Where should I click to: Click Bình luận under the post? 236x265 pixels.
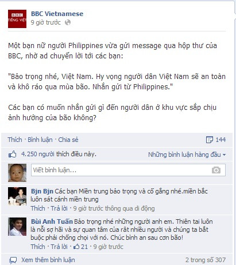click(40, 140)
